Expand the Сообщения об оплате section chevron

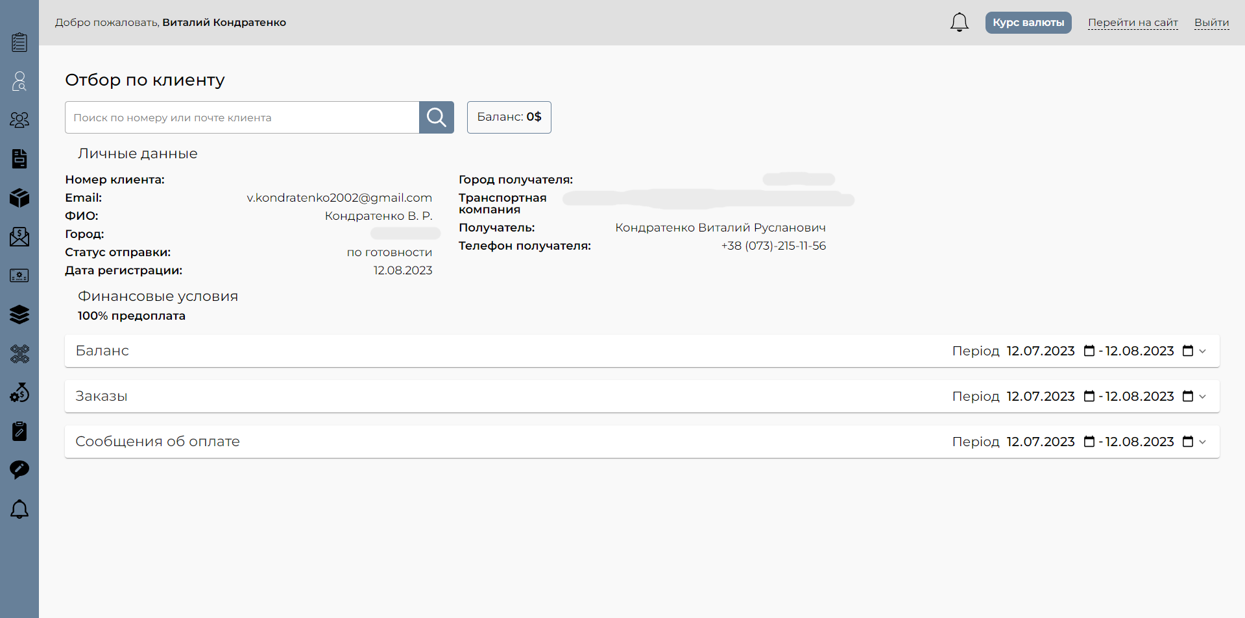pos(1203,442)
